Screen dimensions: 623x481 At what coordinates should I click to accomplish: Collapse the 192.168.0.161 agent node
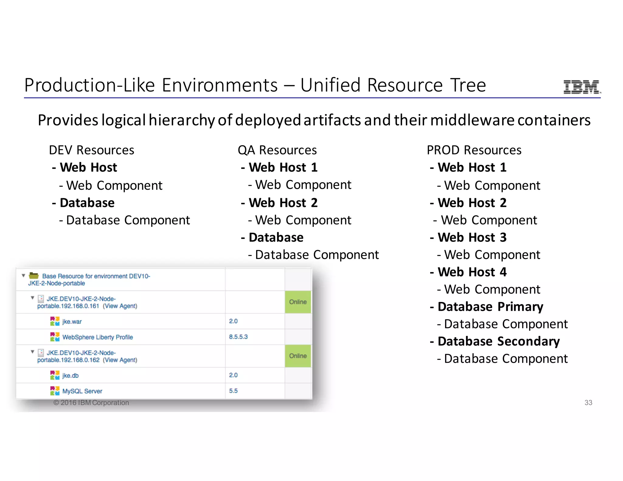tap(32, 298)
